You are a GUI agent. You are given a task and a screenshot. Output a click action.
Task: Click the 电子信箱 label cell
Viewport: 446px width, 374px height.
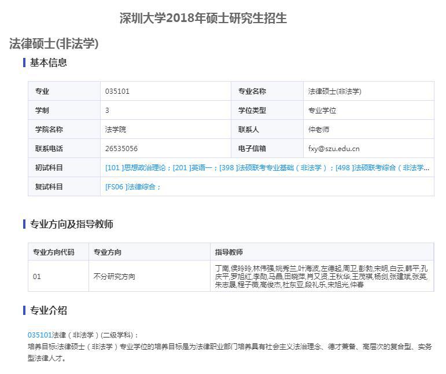coord(267,148)
